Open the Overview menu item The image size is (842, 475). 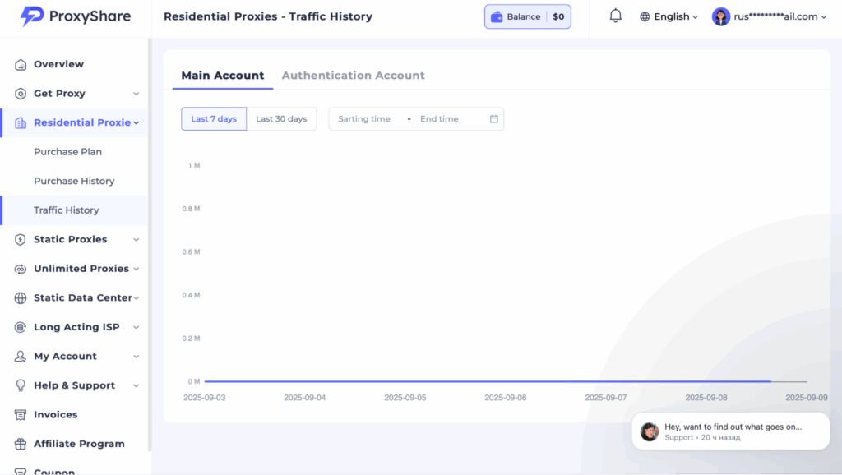click(x=74, y=64)
